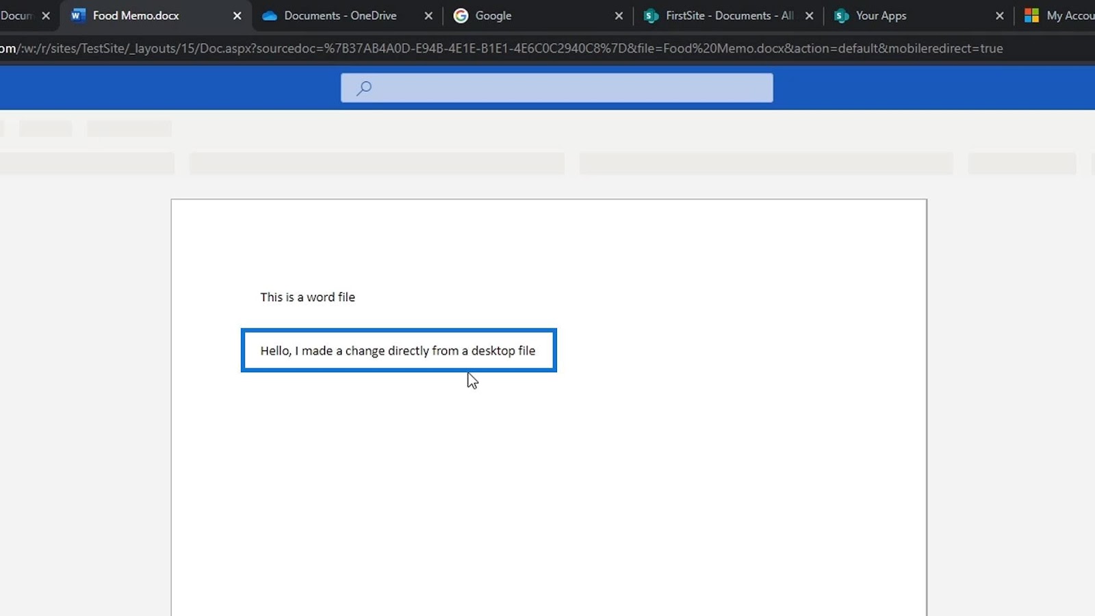The width and height of the screenshot is (1095, 616).
Task: Close the Google tab
Action: [619, 16]
